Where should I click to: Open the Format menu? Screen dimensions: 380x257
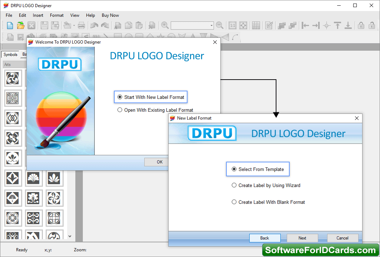57,15
